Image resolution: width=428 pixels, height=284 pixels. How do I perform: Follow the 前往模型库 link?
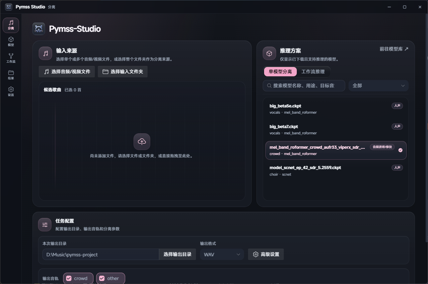point(394,49)
